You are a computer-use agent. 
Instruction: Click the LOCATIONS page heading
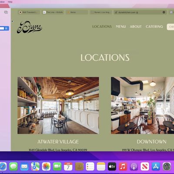click(105, 57)
